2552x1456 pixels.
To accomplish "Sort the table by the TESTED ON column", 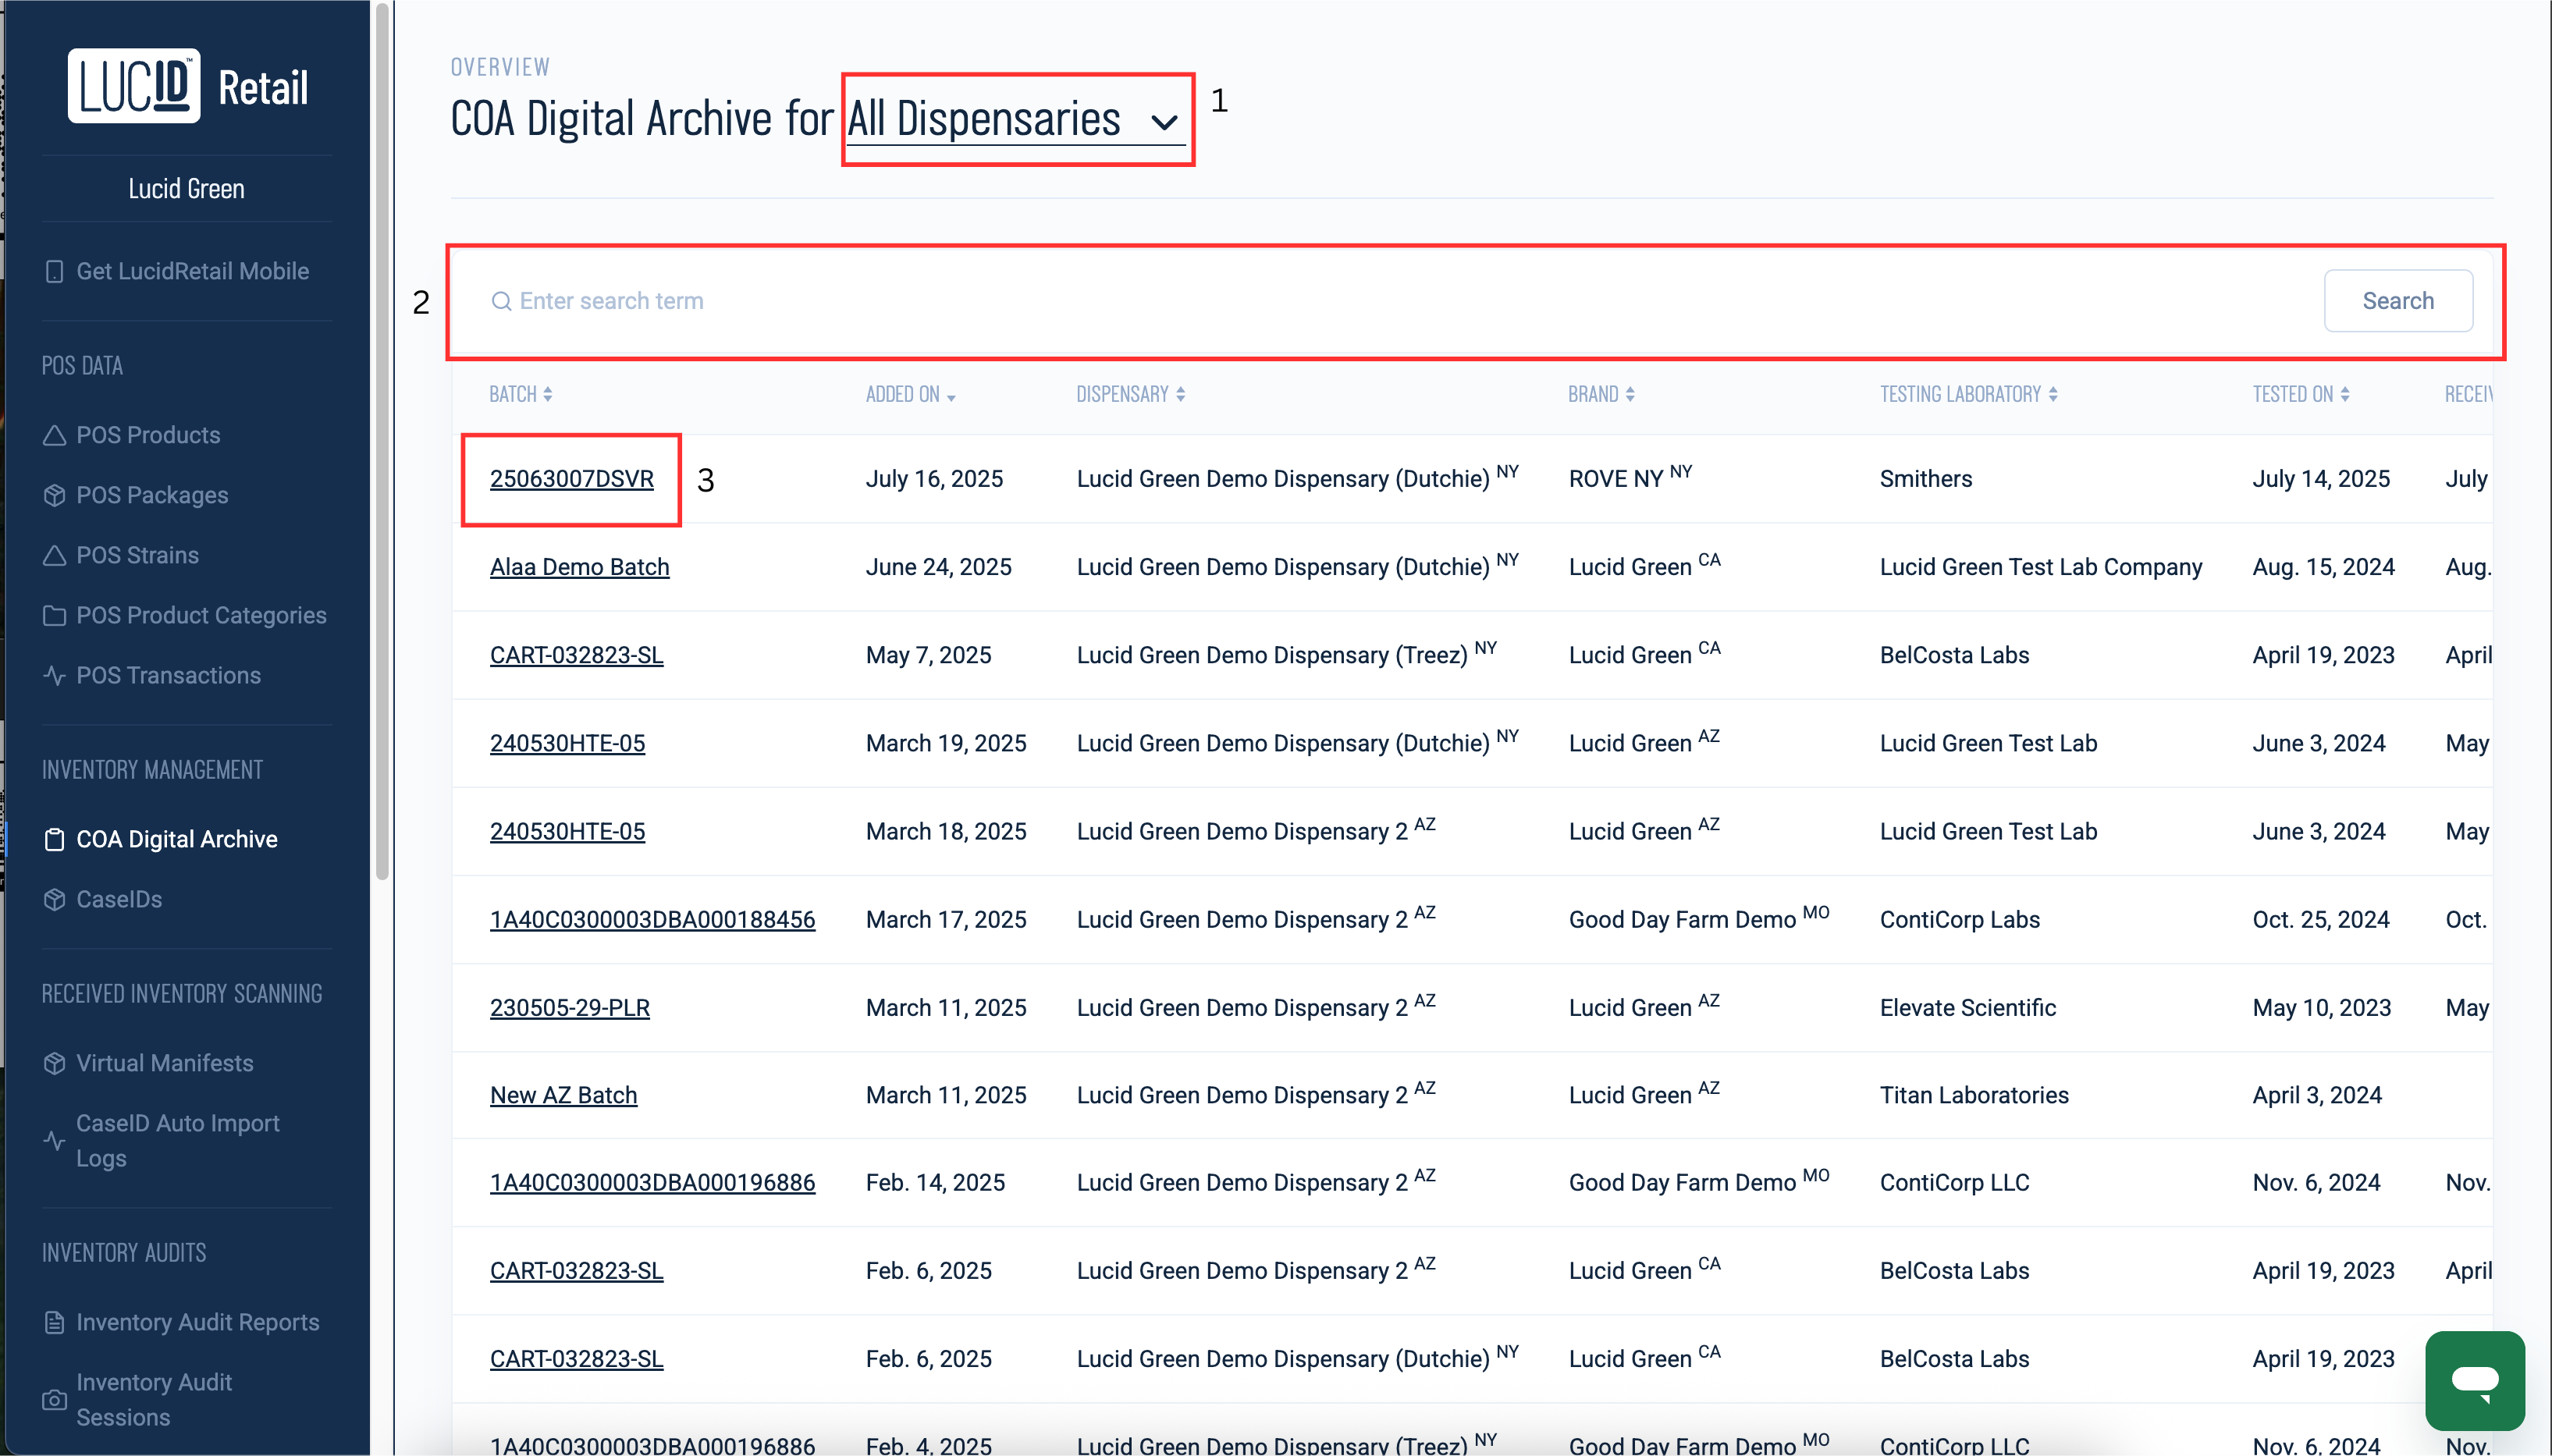I will tap(2300, 394).
